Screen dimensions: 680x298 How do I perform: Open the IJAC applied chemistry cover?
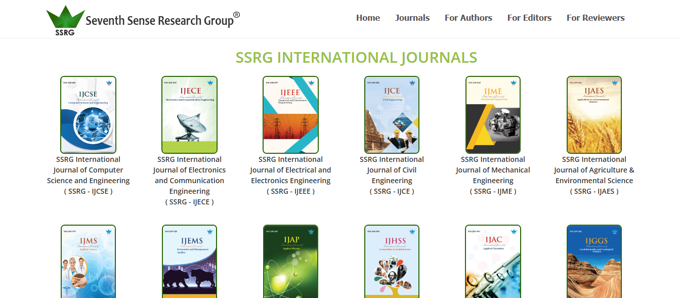tap(493, 262)
